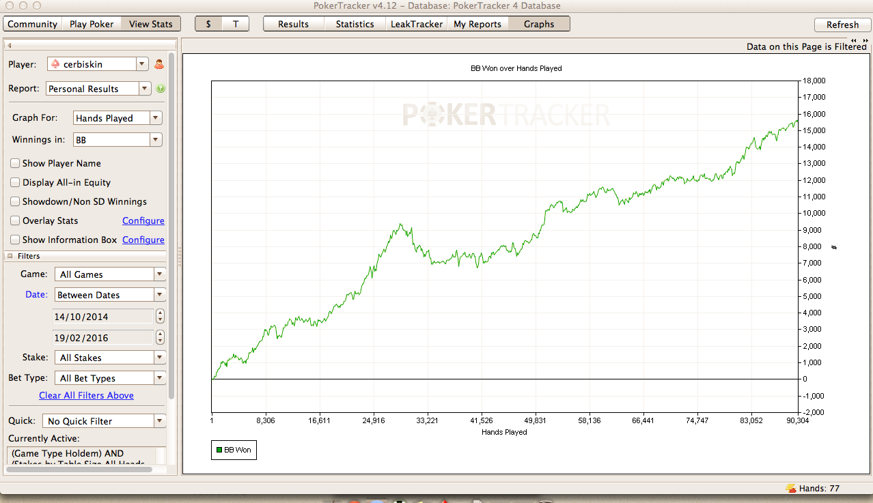Screen dimensions: 873x503
Task: Open the Statistics tab
Action: tap(355, 24)
